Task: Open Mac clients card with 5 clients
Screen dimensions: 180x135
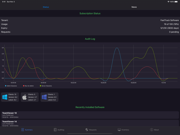Action: click(x=30, y=97)
